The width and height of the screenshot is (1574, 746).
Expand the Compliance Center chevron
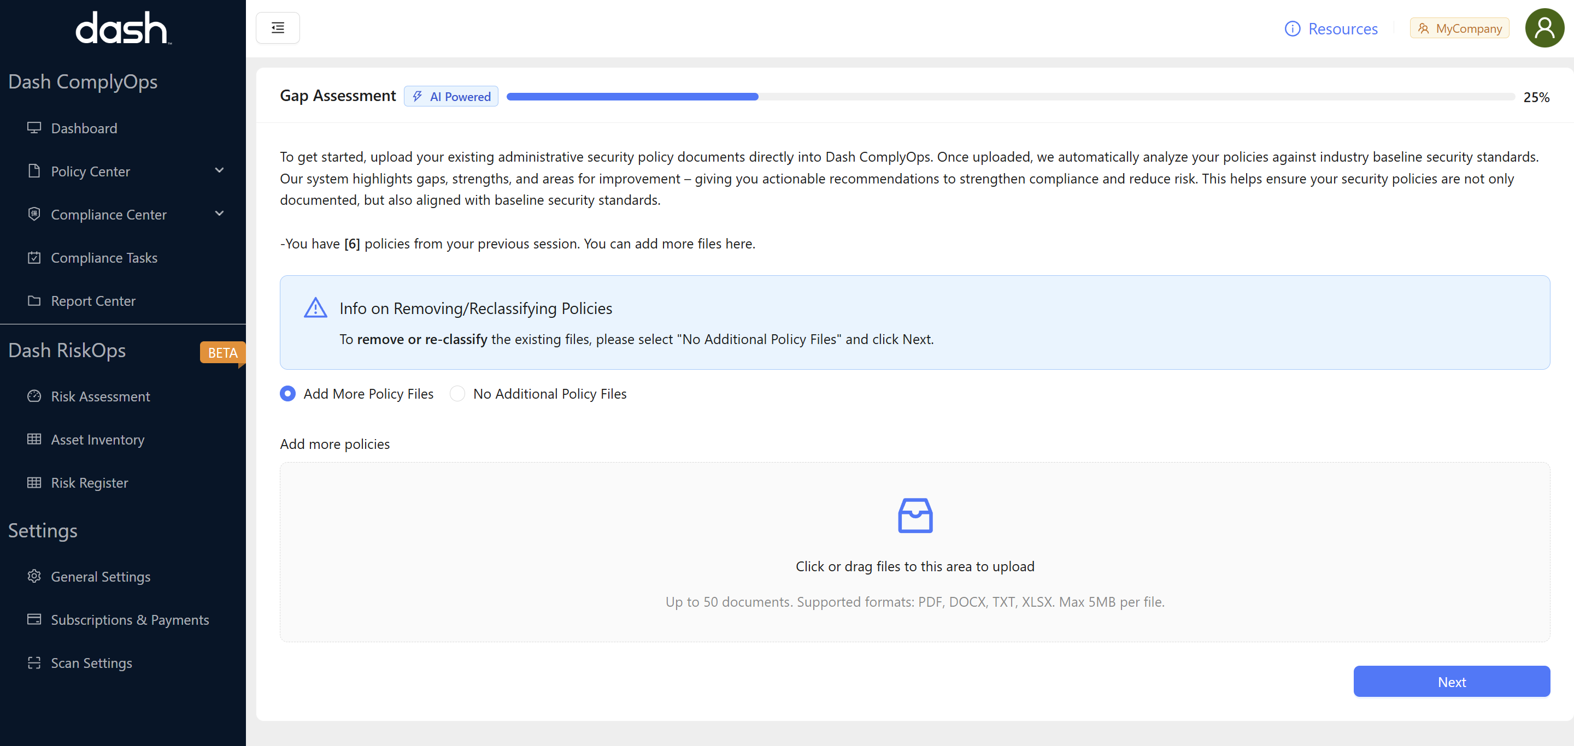[x=219, y=214]
